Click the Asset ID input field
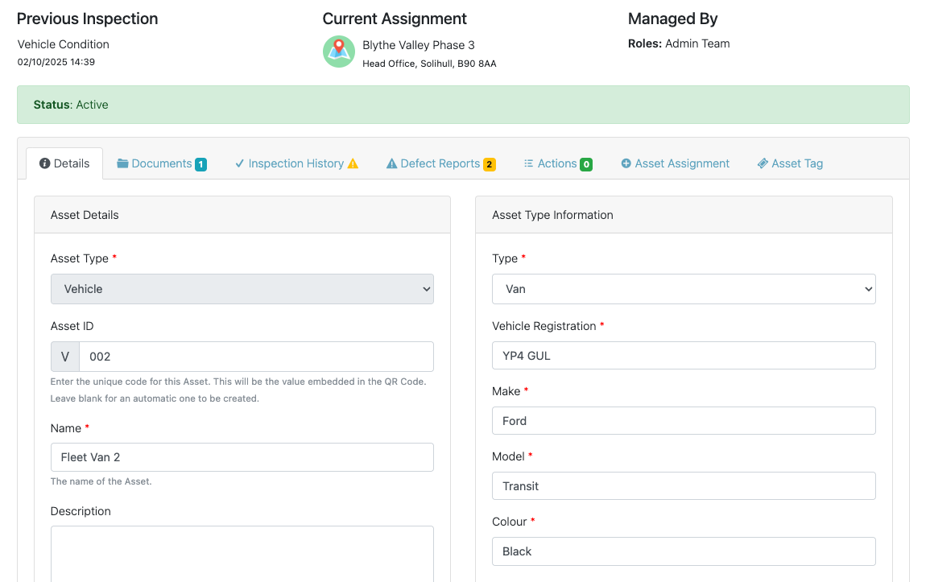Viewport: 930px width, 582px height. (x=255, y=357)
